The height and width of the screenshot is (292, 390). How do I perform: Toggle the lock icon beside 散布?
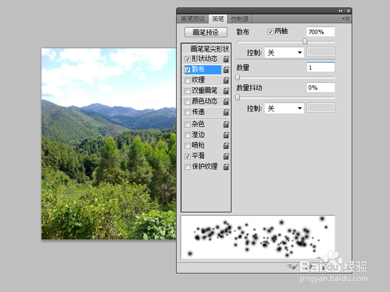tap(226, 70)
